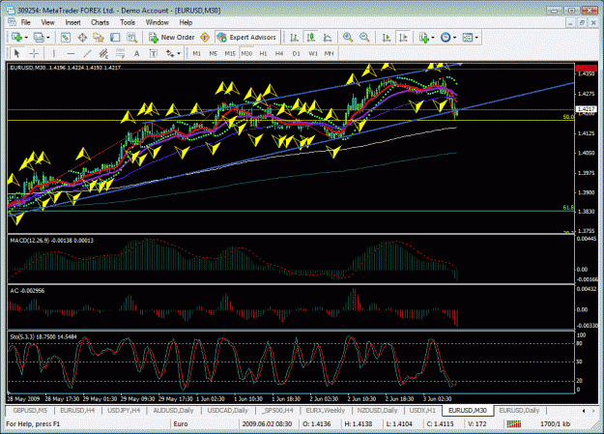Open the Help menu
The height and width of the screenshot is (434, 604).
click(x=186, y=22)
